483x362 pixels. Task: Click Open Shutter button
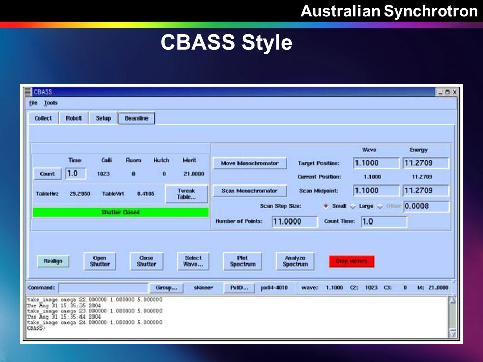coord(100,261)
